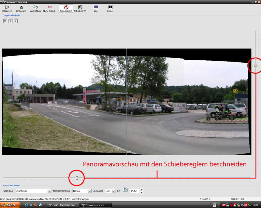261x208 pixels.
Task: Open Num. Transf. numeric transform
Action: 50,7
